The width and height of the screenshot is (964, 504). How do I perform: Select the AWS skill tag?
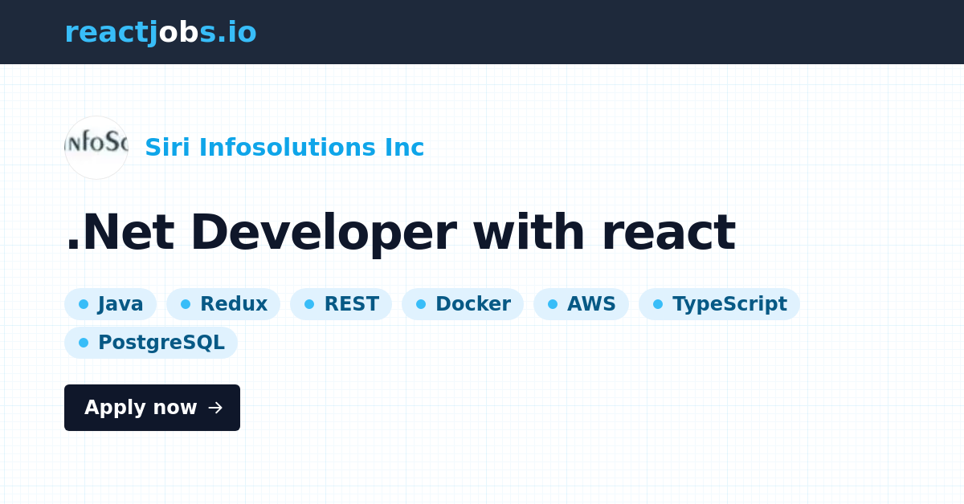click(x=581, y=304)
